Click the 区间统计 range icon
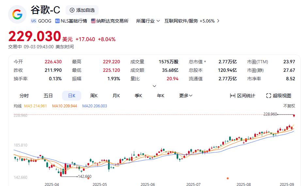Image resolution: width=301 pixels, height=186 pixels. point(232,96)
